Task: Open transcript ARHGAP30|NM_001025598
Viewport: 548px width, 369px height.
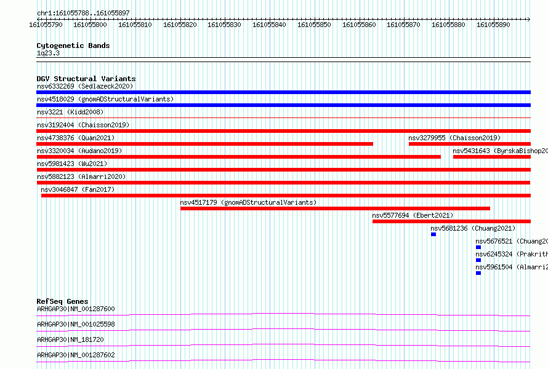Action: coord(76,324)
